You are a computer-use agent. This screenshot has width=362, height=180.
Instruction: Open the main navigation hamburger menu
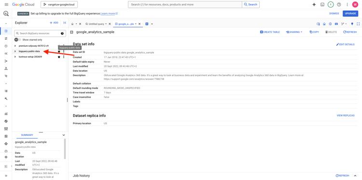click(x=6, y=5)
